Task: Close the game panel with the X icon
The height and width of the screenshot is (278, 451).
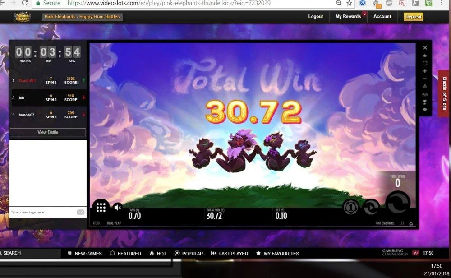Action: [425, 48]
